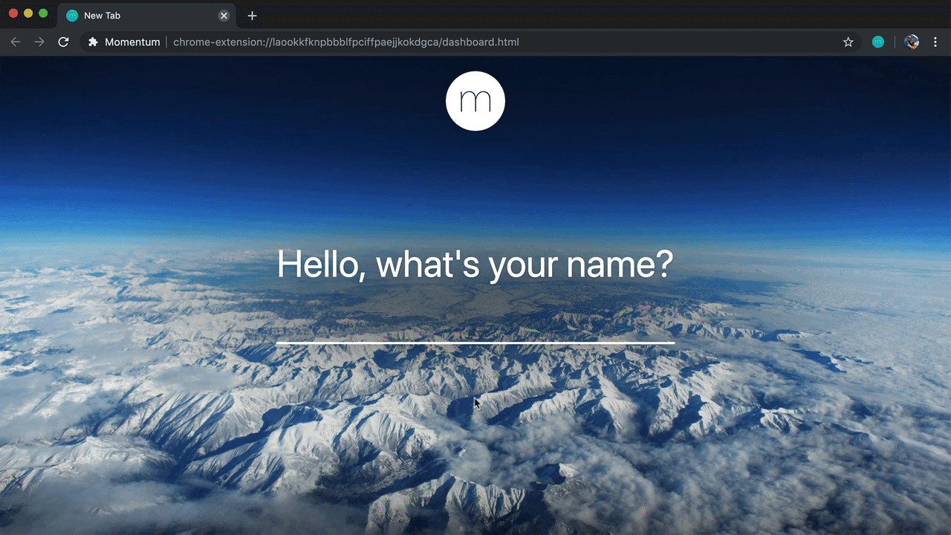Open the Momentum extension icon in the toolbar
The width and height of the screenshot is (951, 535).
[878, 42]
